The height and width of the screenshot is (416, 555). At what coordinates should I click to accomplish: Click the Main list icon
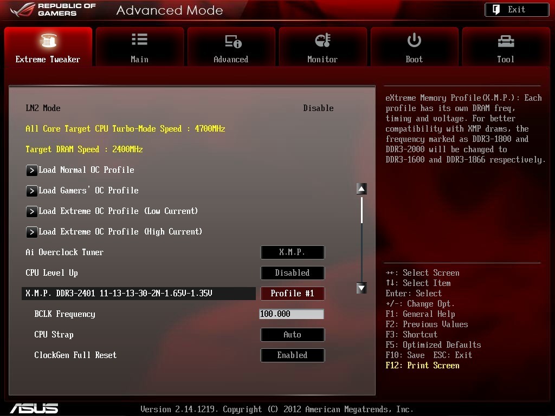(139, 39)
